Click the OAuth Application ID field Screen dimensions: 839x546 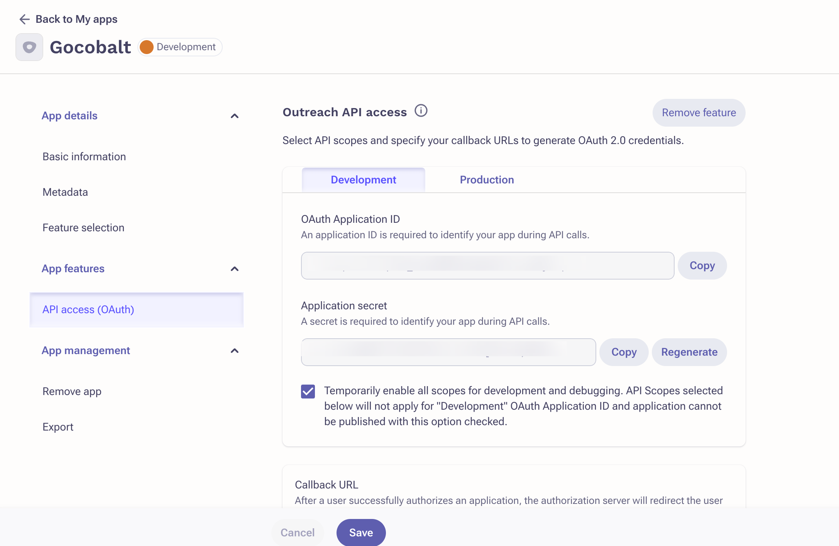pyautogui.click(x=487, y=266)
